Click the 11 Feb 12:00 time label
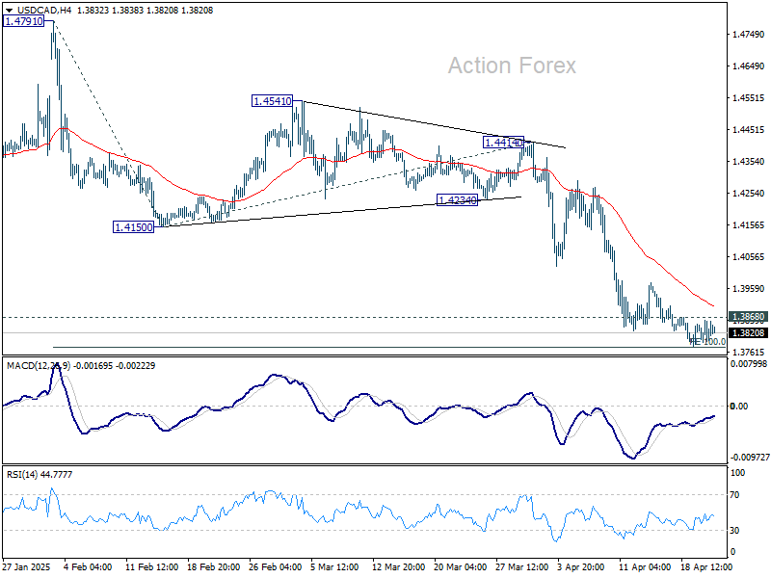The height and width of the screenshot is (578, 771). pos(152,566)
